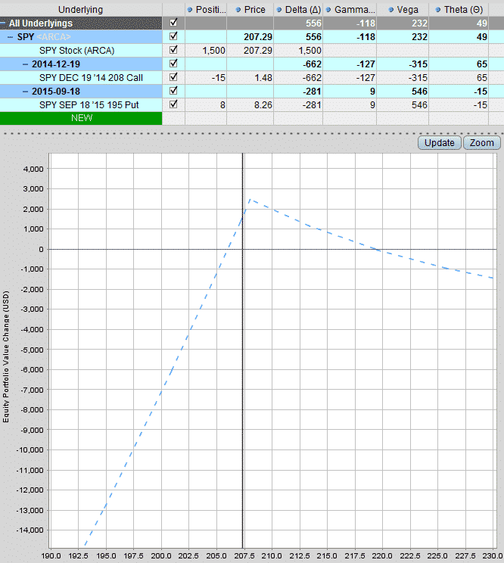504x563 pixels.
Task: Uncheck the SPY Stock (ARCA) checkbox
Action: 173,50
